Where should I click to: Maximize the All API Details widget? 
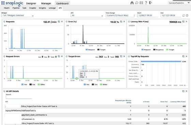pos(183,91)
